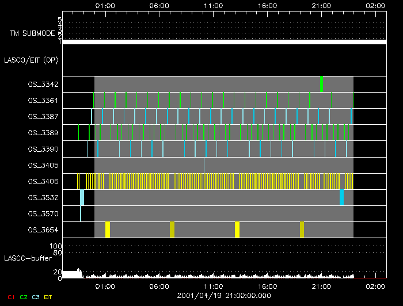Viewport: 403px width, 306px height.
Task: Click the C3 legend label
Action: [36, 297]
